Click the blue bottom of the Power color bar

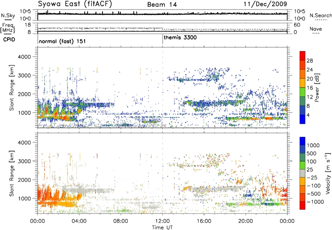[303, 119]
